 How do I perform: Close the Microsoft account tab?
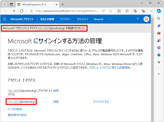(x=56, y=5)
